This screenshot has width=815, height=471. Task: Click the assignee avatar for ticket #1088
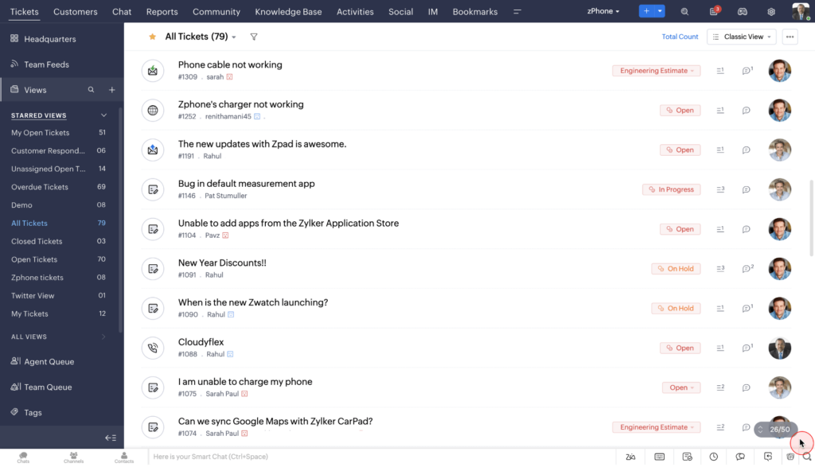tap(780, 348)
